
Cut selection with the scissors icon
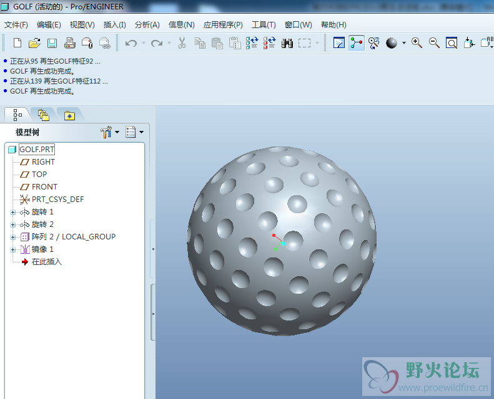click(x=182, y=43)
